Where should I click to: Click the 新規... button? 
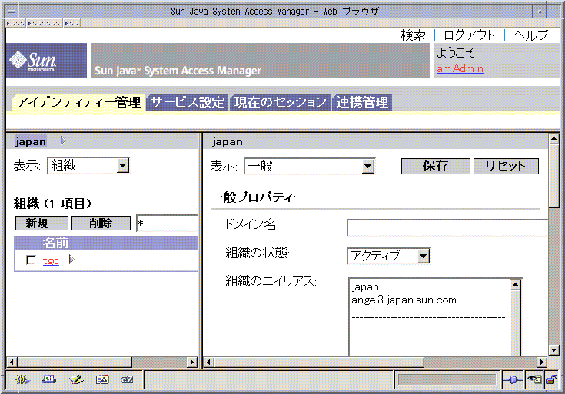42,223
